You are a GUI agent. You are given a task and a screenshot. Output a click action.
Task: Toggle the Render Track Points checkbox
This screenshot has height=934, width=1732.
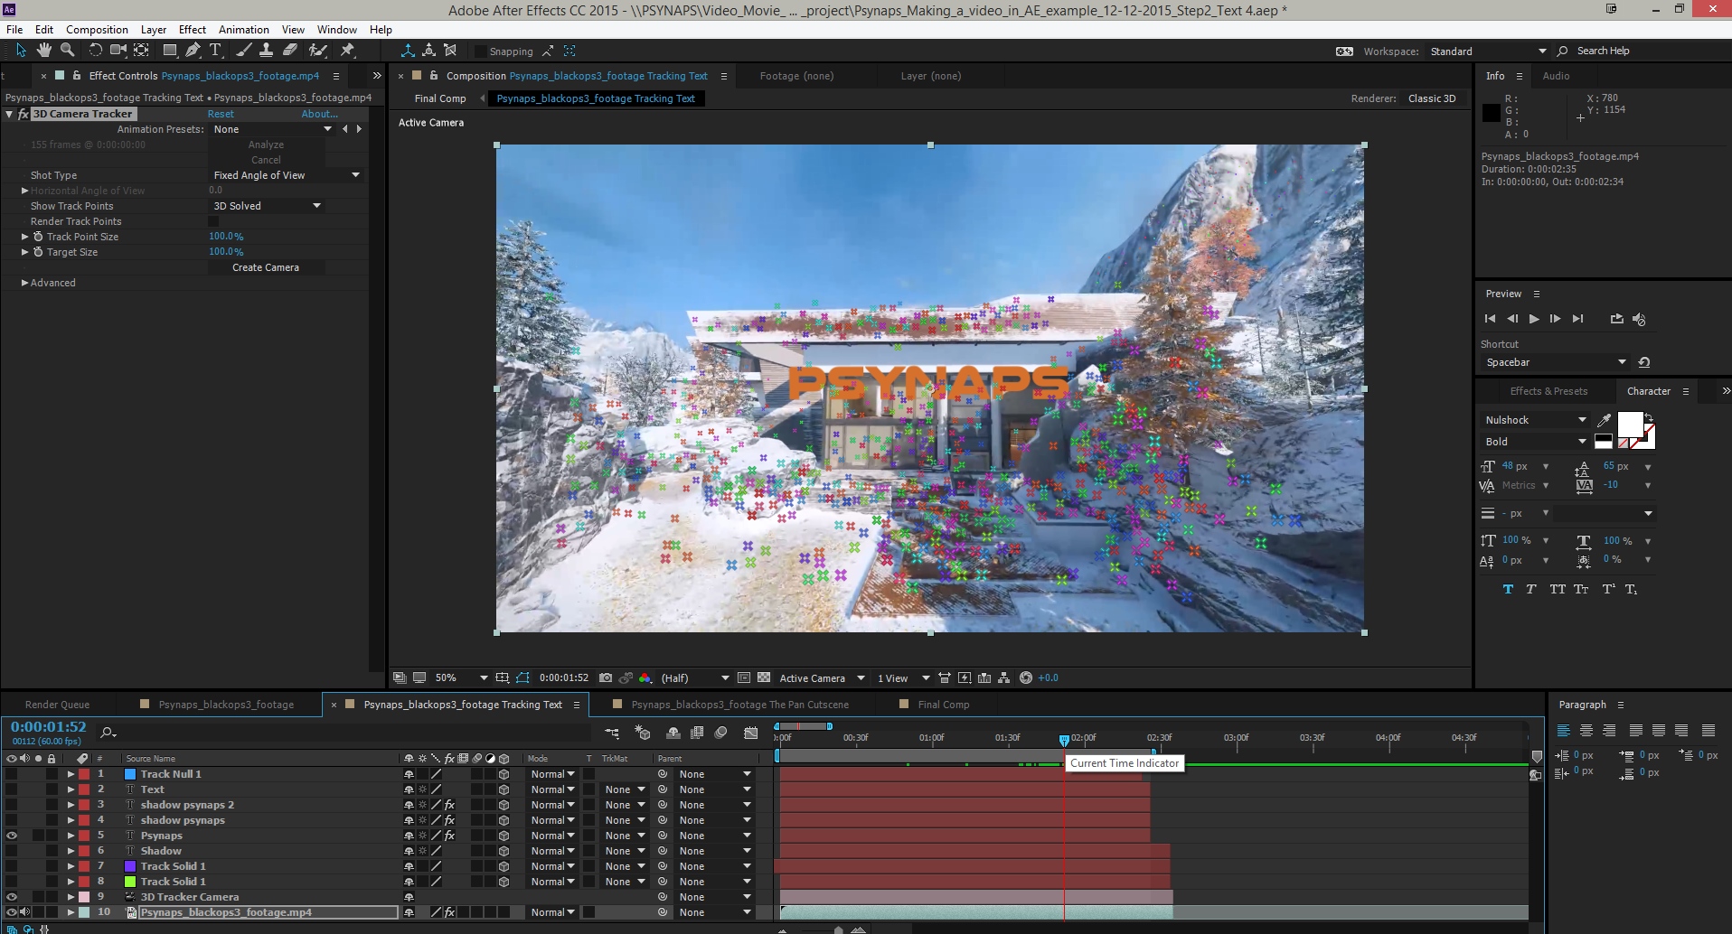click(213, 221)
